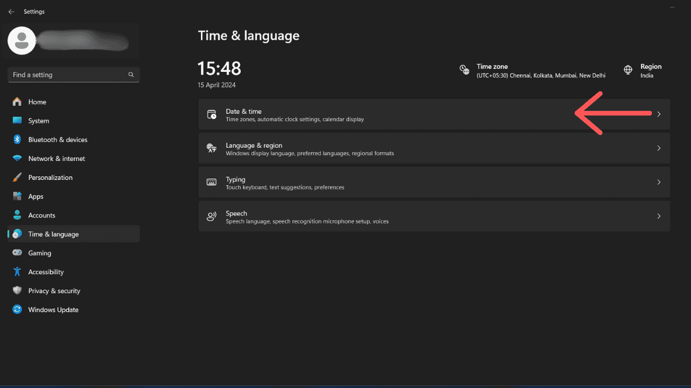691x388 pixels.
Task: Go to Home in sidebar
Action: tap(37, 102)
